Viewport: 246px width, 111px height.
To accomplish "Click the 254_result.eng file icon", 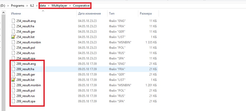I will point(13,21).
